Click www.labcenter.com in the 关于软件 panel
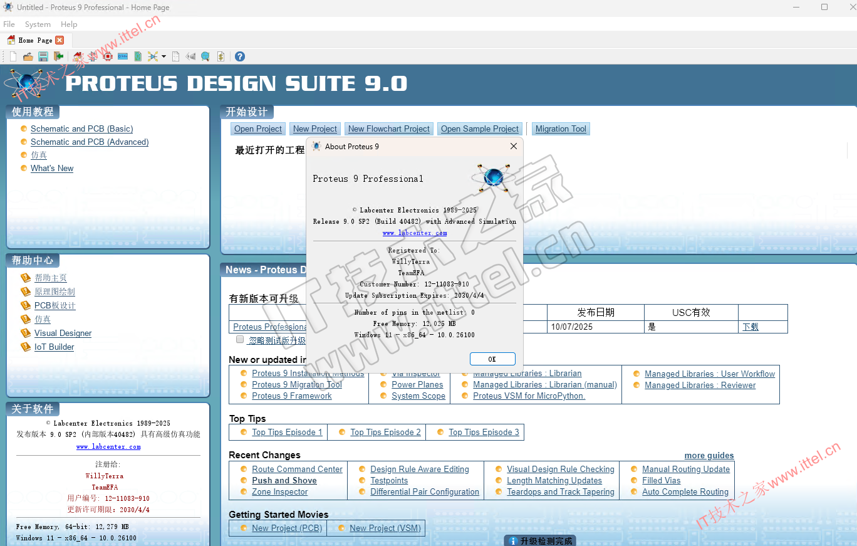 [108, 447]
